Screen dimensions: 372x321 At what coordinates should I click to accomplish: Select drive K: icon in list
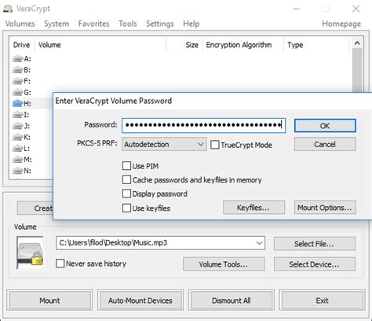pyautogui.click(x=17, y=137)
